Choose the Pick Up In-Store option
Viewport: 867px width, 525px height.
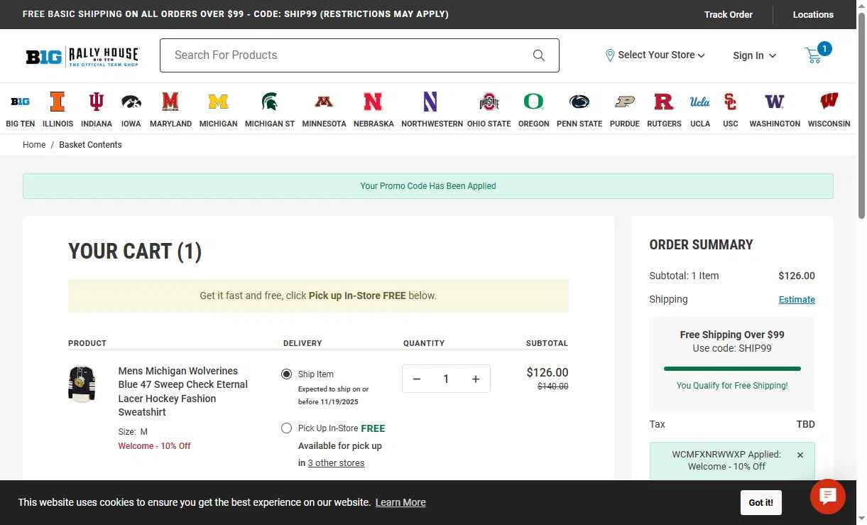(x=286, y=428)
